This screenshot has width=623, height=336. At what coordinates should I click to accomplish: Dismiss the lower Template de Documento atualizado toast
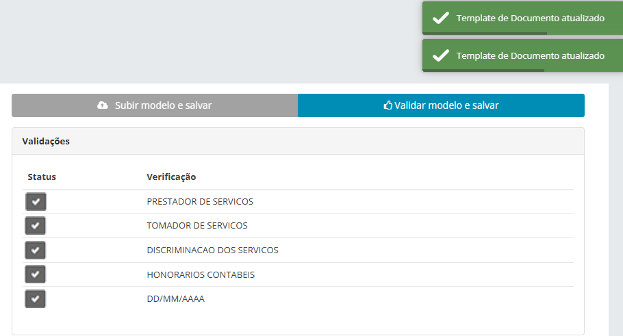pyautogui.click(x=522, y=55)
